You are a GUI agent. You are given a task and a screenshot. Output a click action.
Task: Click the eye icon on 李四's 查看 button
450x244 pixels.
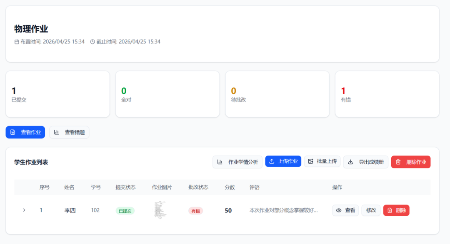(338, 210)
